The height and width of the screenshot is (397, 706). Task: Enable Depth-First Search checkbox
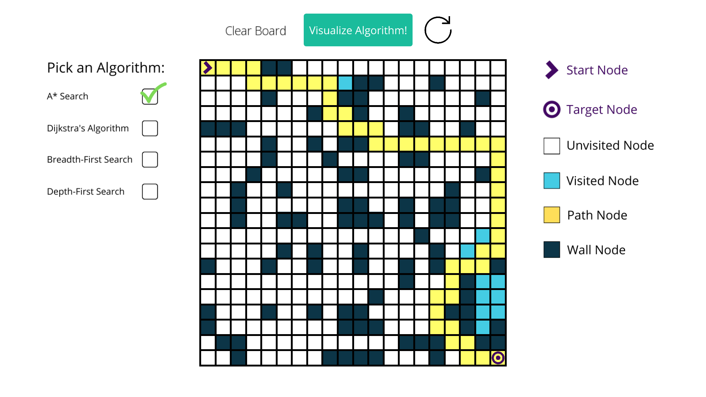tap(150, 191)
